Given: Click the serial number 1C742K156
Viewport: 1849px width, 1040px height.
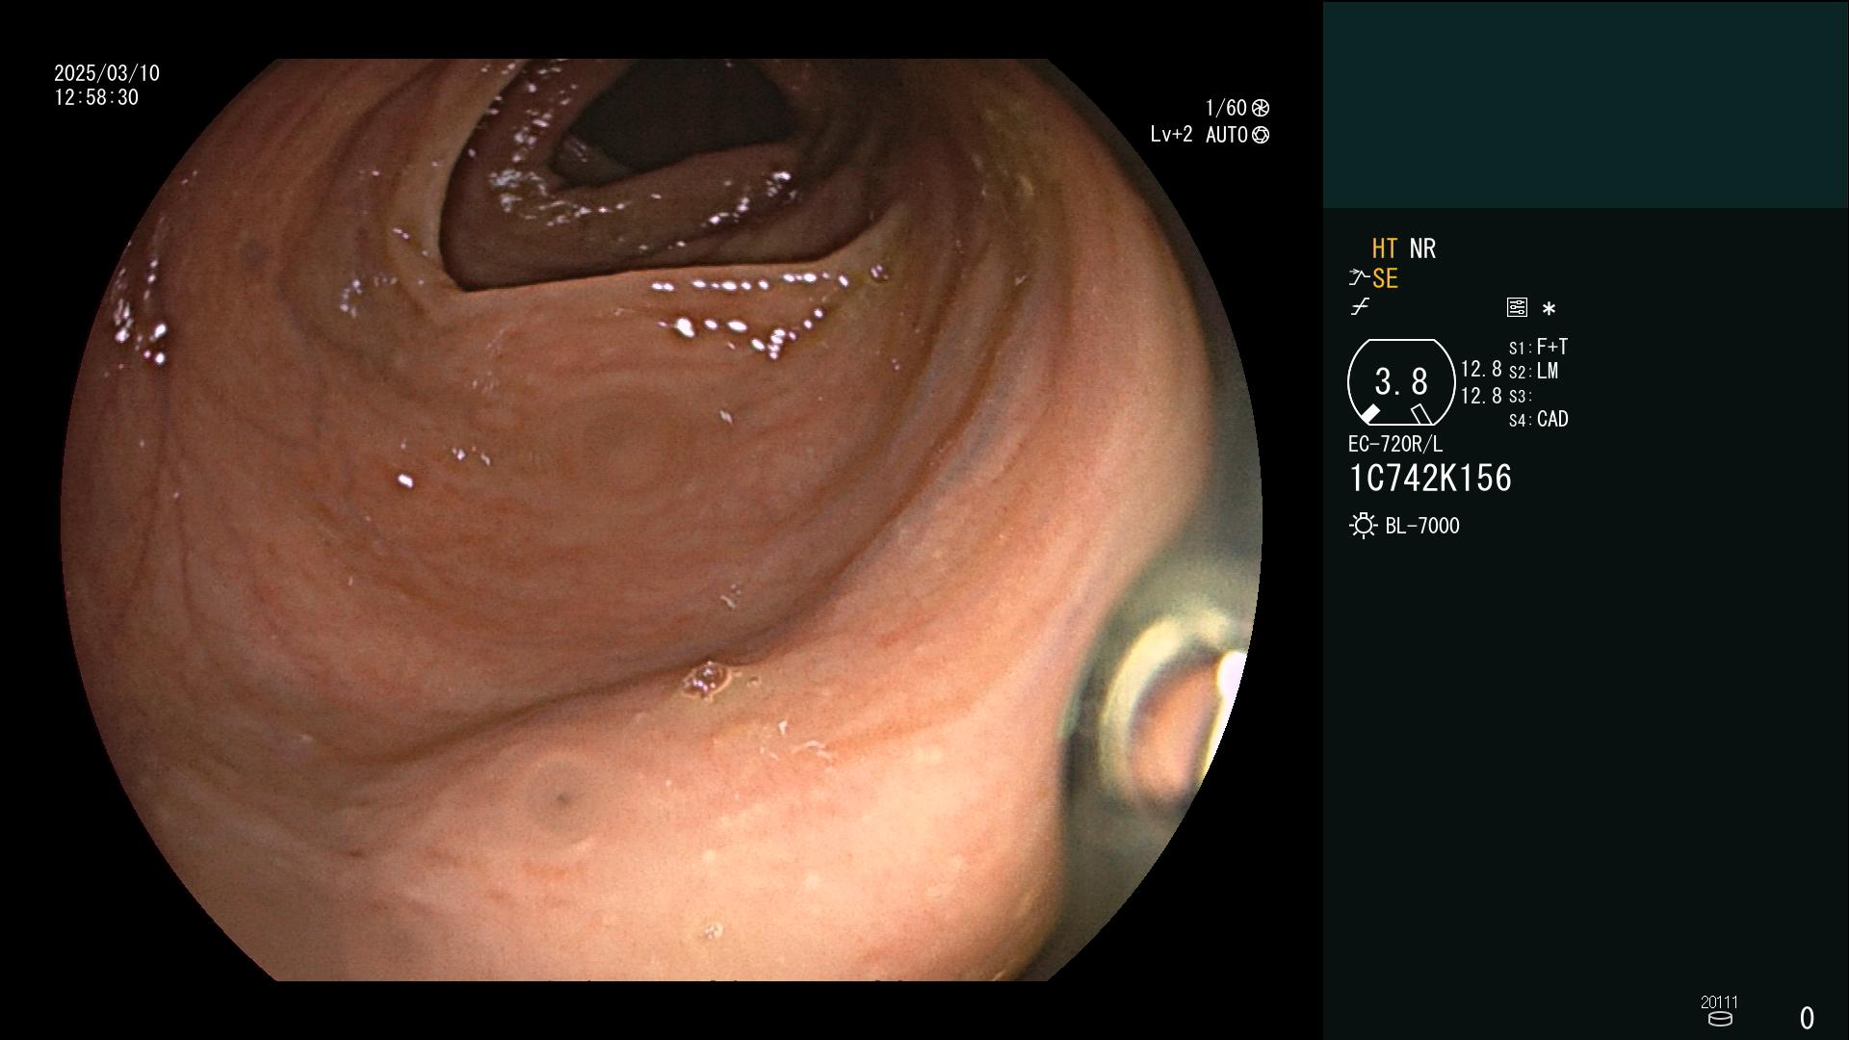Looking at the screenshot, I should pyautogui.click(x=1430, y=479).
